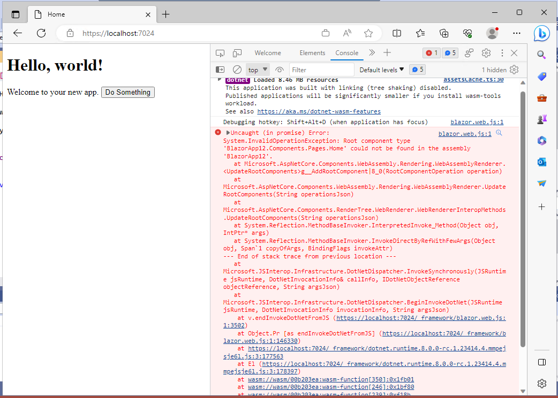Viewport: 558px width, 398px height.
Task: Open Drop via the paper plane sidebar icon
Action: click(541, 183)
